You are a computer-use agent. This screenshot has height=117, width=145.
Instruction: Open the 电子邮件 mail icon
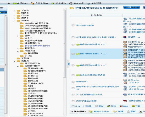pos(15,3)
